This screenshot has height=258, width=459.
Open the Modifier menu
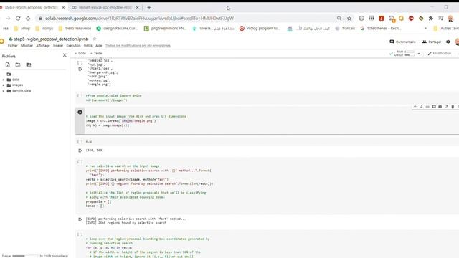[27, 46]
